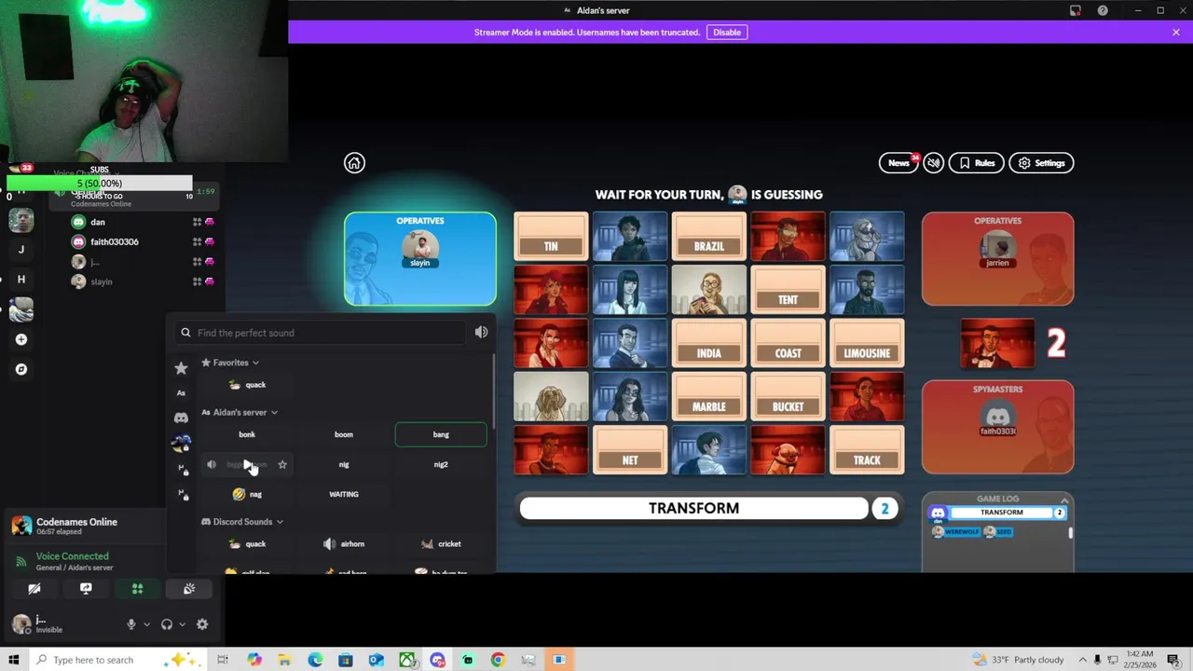
Task: Open the Windows Start menu
Action: (13, 660)
